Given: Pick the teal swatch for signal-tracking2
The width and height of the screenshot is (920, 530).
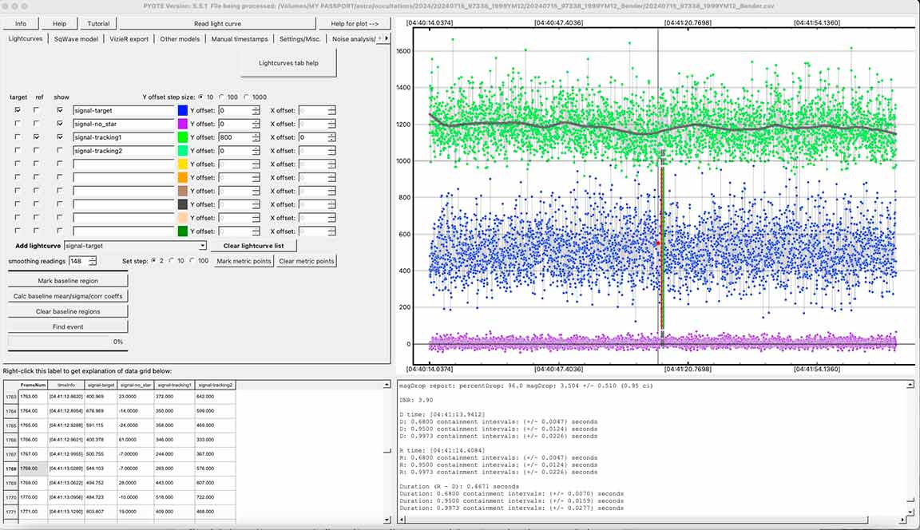Looking at the screenshot, I should [182, 151].
